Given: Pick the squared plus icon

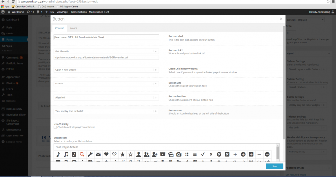Looking at the screenshot, I should 251,154.
